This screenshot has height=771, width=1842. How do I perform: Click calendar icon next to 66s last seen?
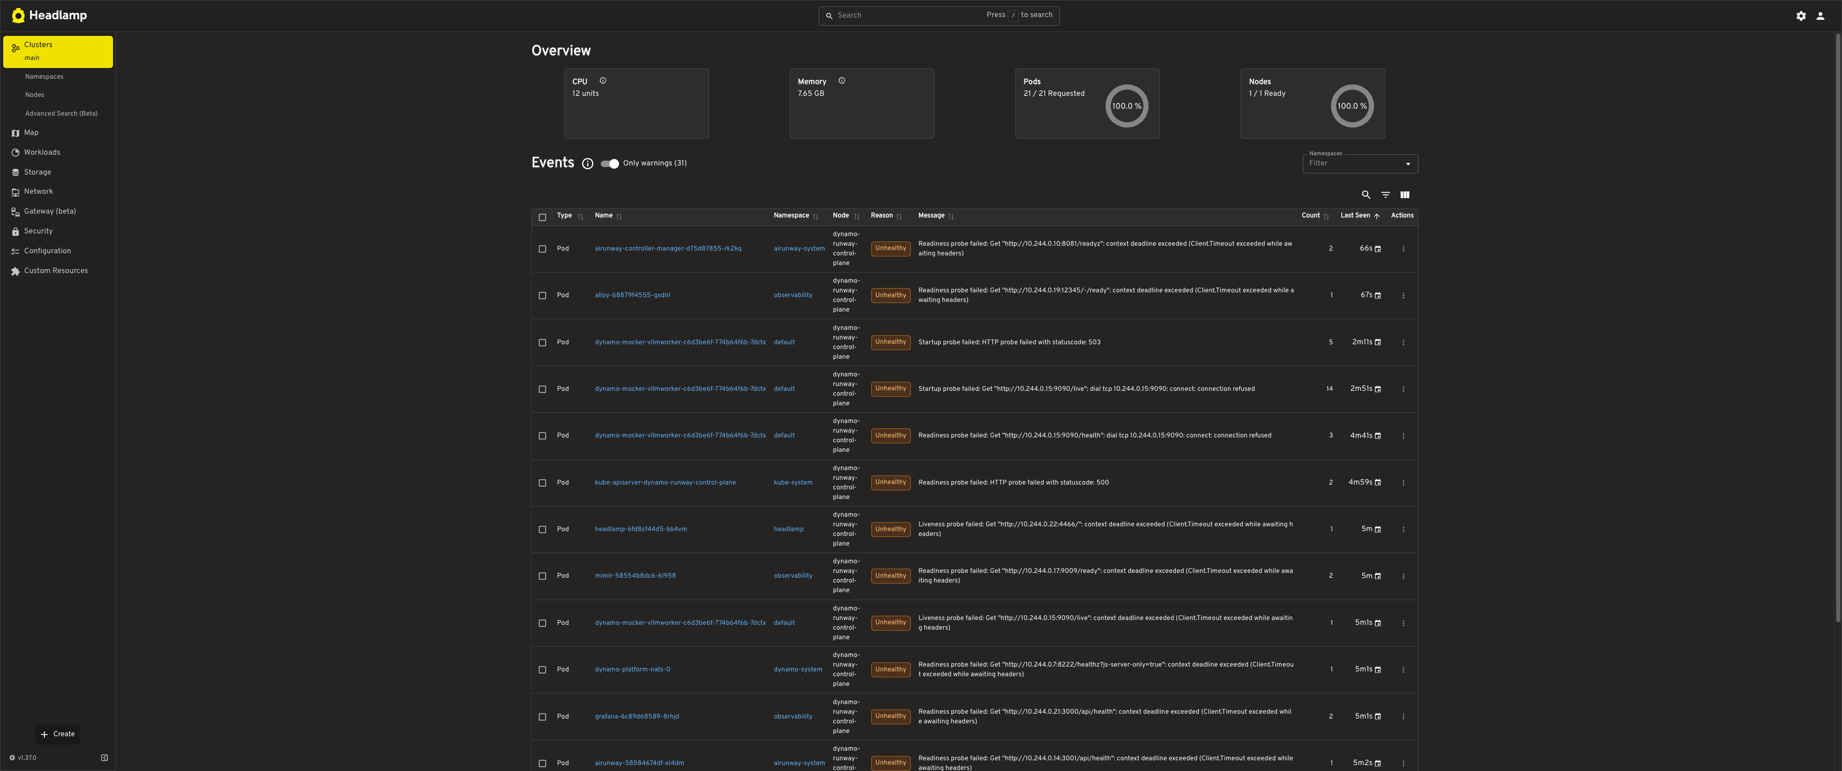[x=1378, y=249]
